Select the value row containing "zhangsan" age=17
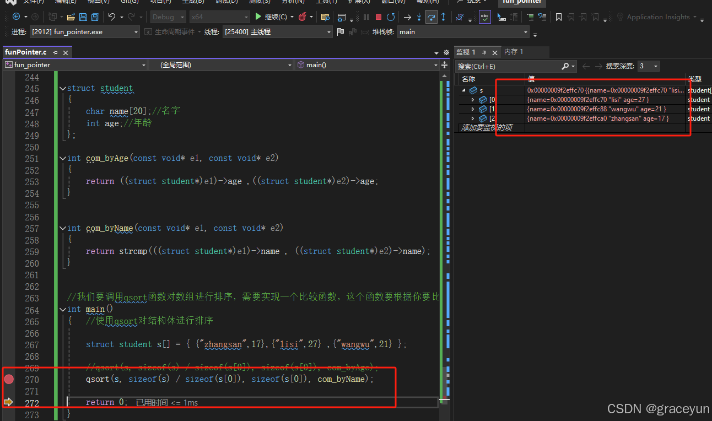 [605, 118]
